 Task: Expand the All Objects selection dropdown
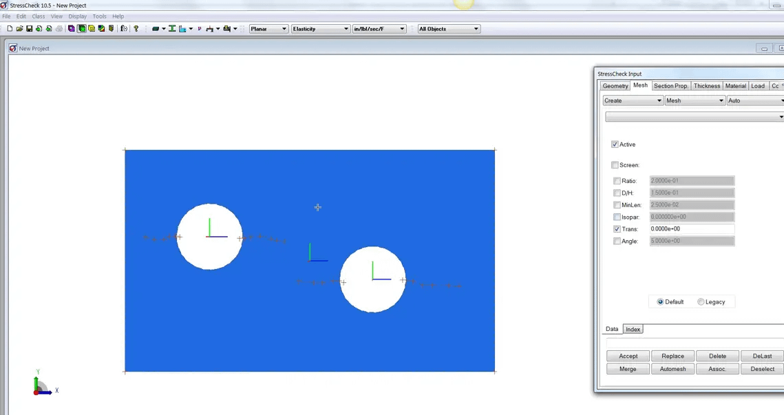[x=478, y=29]
